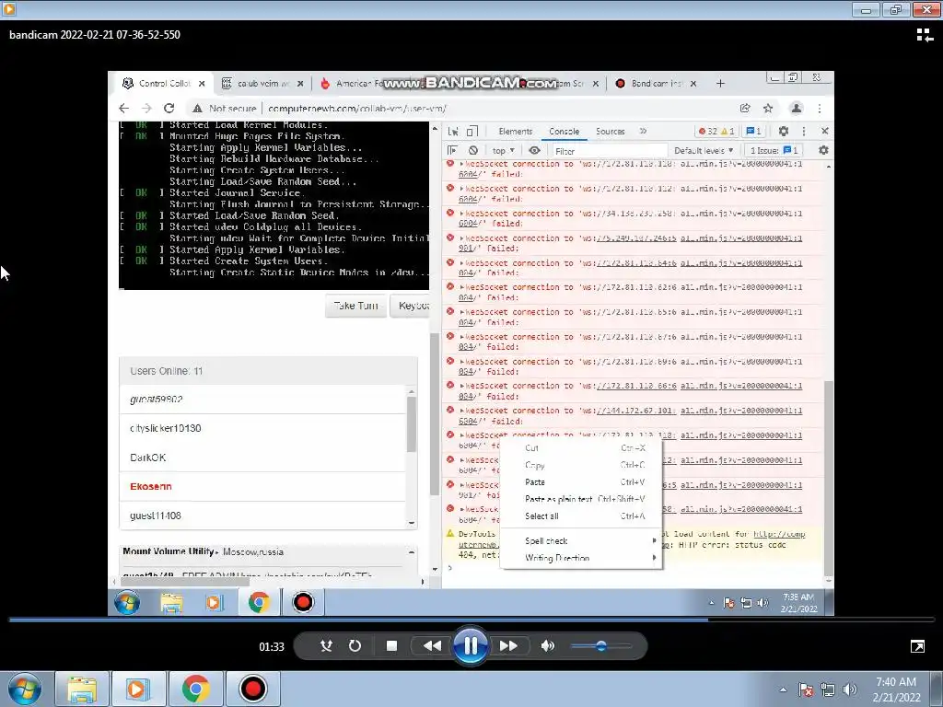
Task: Activate the DevTools inspect element tool
Action: click(453, 131)
